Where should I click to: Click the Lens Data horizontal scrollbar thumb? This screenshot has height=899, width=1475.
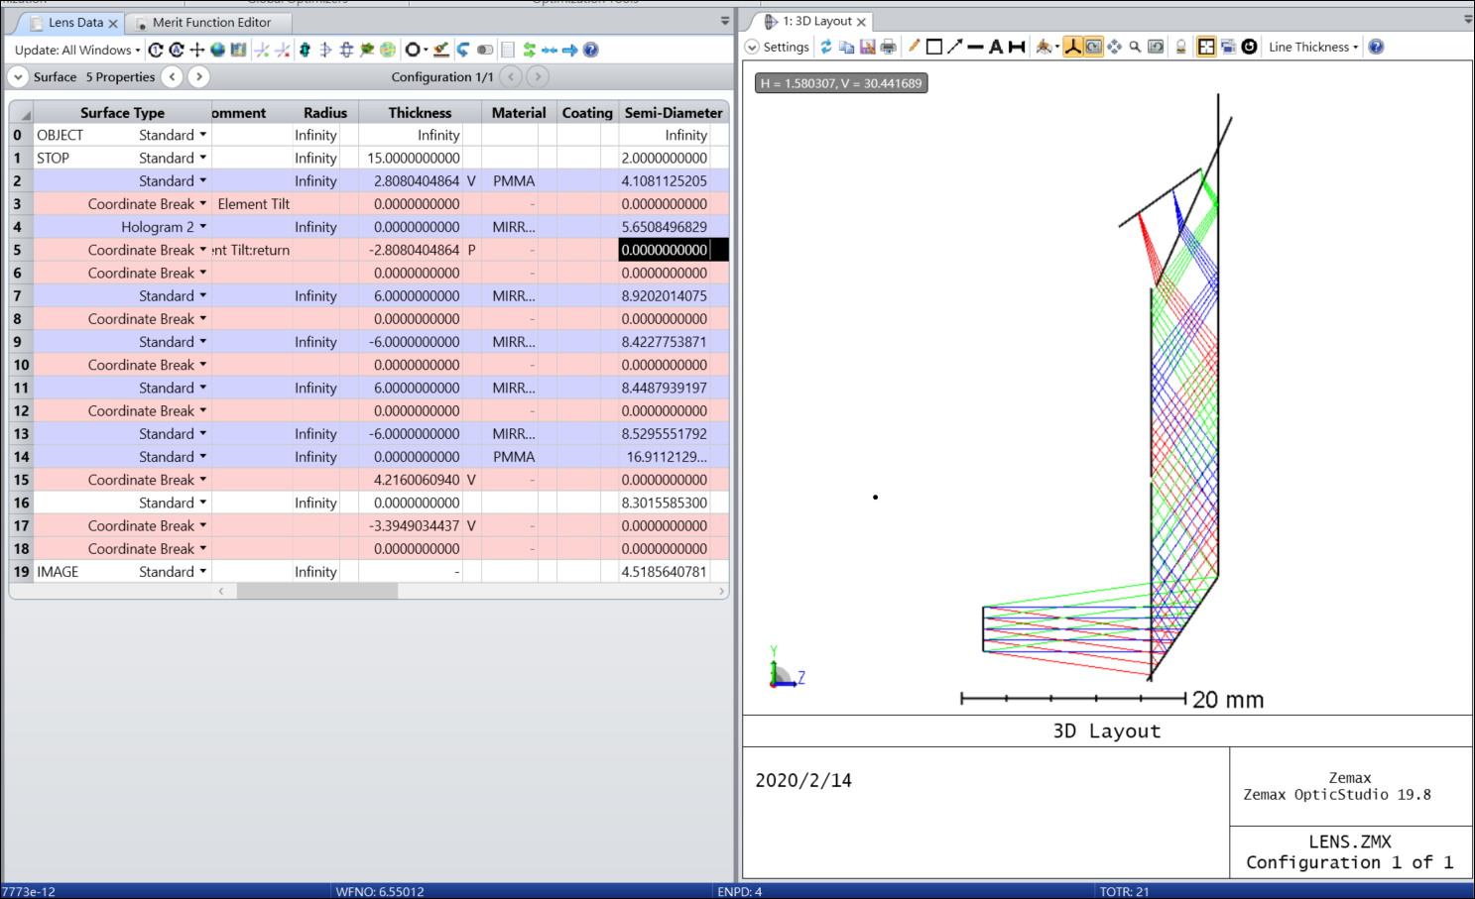tap(316, 591)
